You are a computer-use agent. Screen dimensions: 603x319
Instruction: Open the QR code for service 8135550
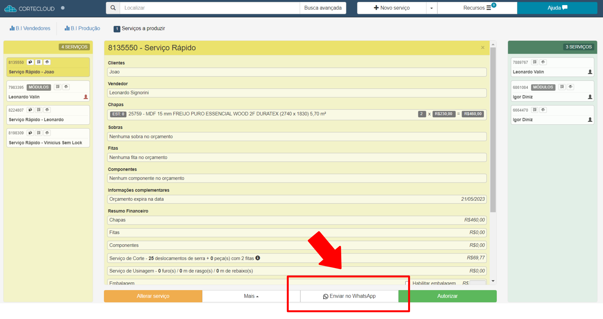39,62
